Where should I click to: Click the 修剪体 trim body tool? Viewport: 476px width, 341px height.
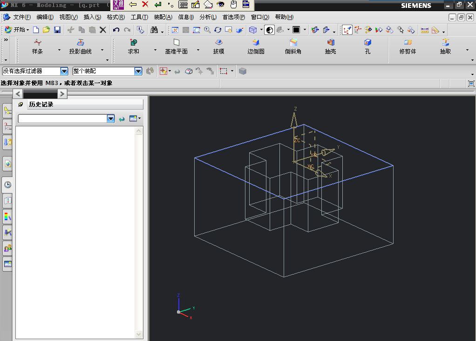click(x=408, y=46)
